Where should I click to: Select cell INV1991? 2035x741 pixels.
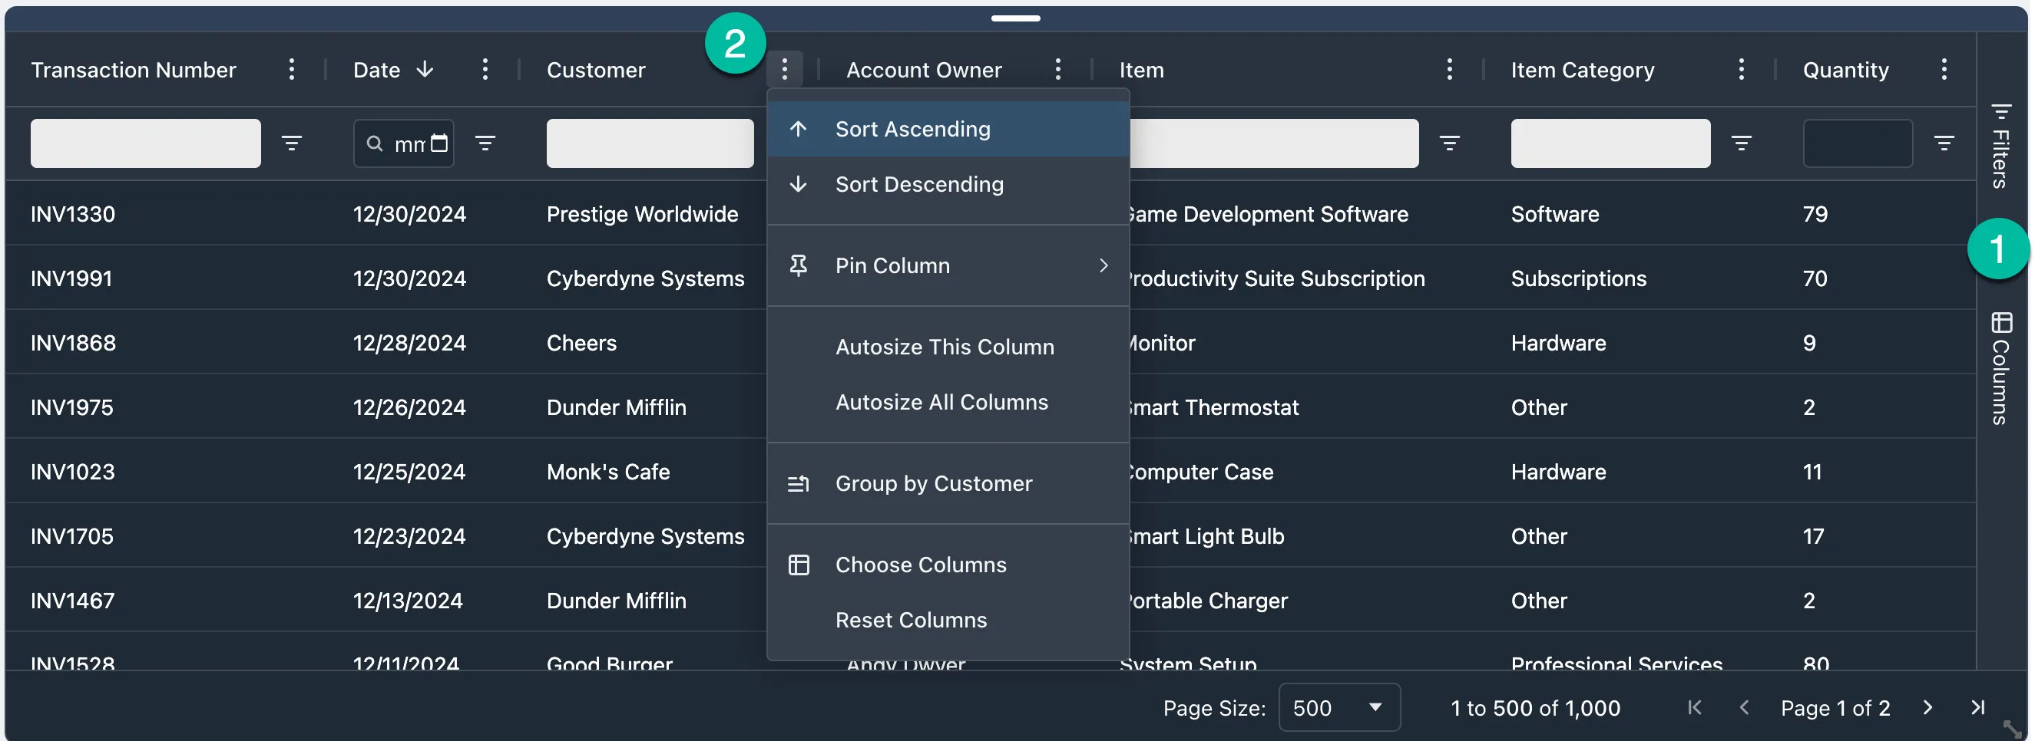coord(71,278)
